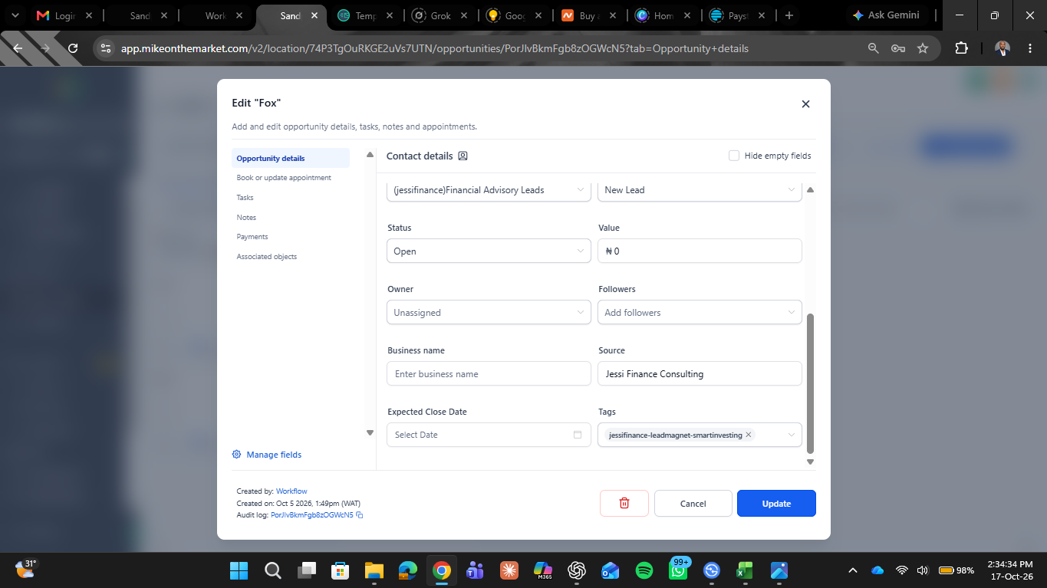1047x588 pixels.
Task: Click the Ask Gemini button
Action: point(886,15)
